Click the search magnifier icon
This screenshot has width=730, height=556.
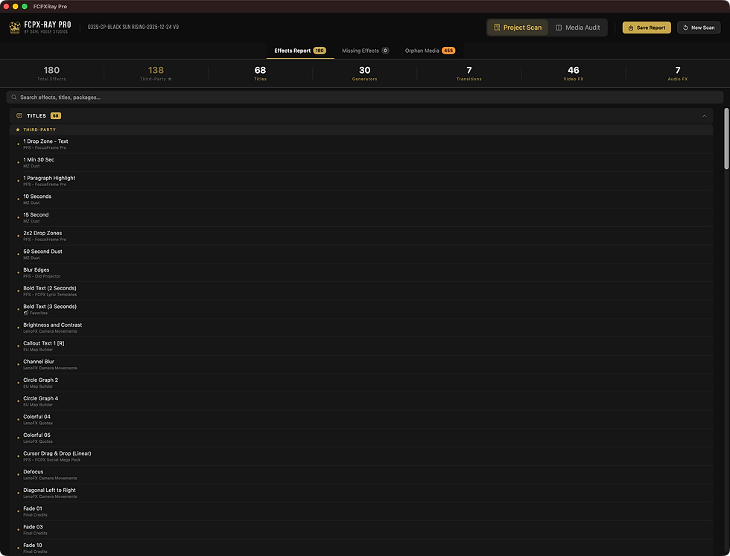click(x=14, y=98)
